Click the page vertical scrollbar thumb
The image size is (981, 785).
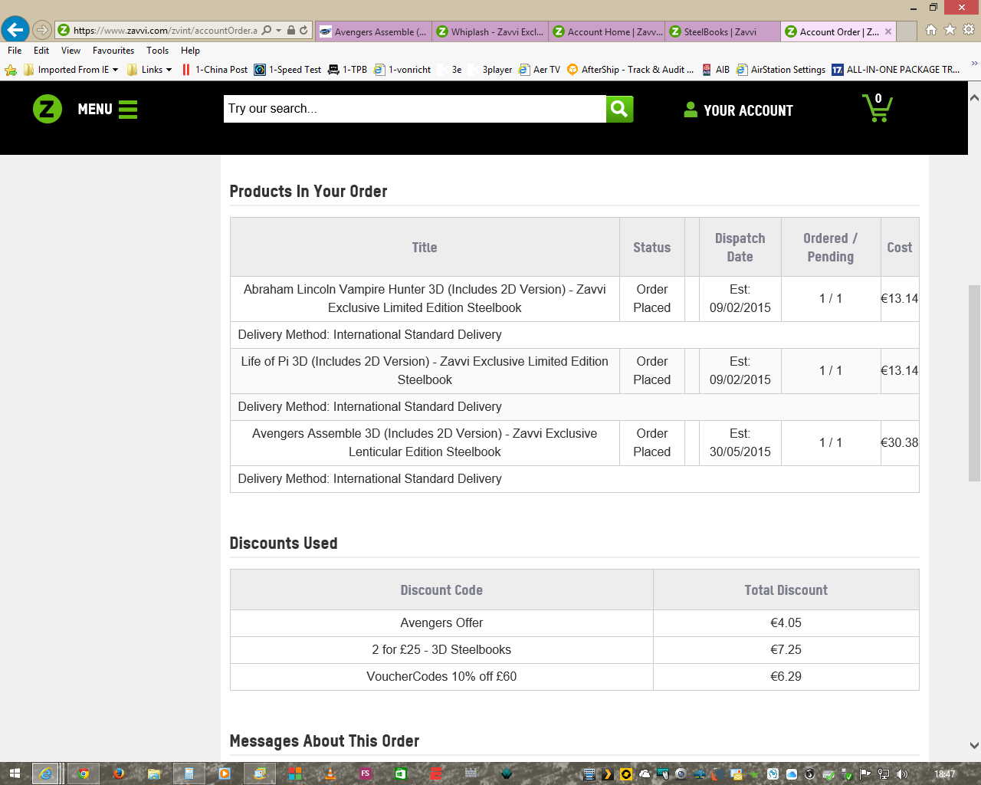coord(974,383)
